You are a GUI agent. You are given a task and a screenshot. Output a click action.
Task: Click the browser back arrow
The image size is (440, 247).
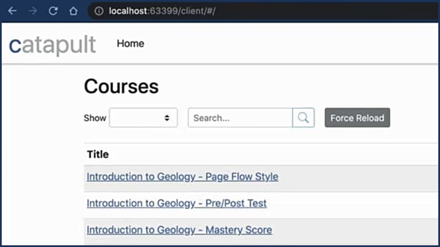12,11
